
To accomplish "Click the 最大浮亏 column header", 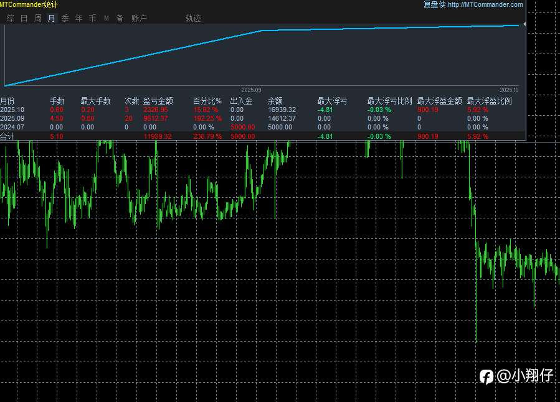I will coord(332,101).
